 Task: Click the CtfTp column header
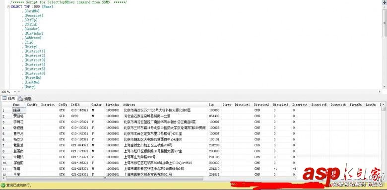click(x=63, y=105)
